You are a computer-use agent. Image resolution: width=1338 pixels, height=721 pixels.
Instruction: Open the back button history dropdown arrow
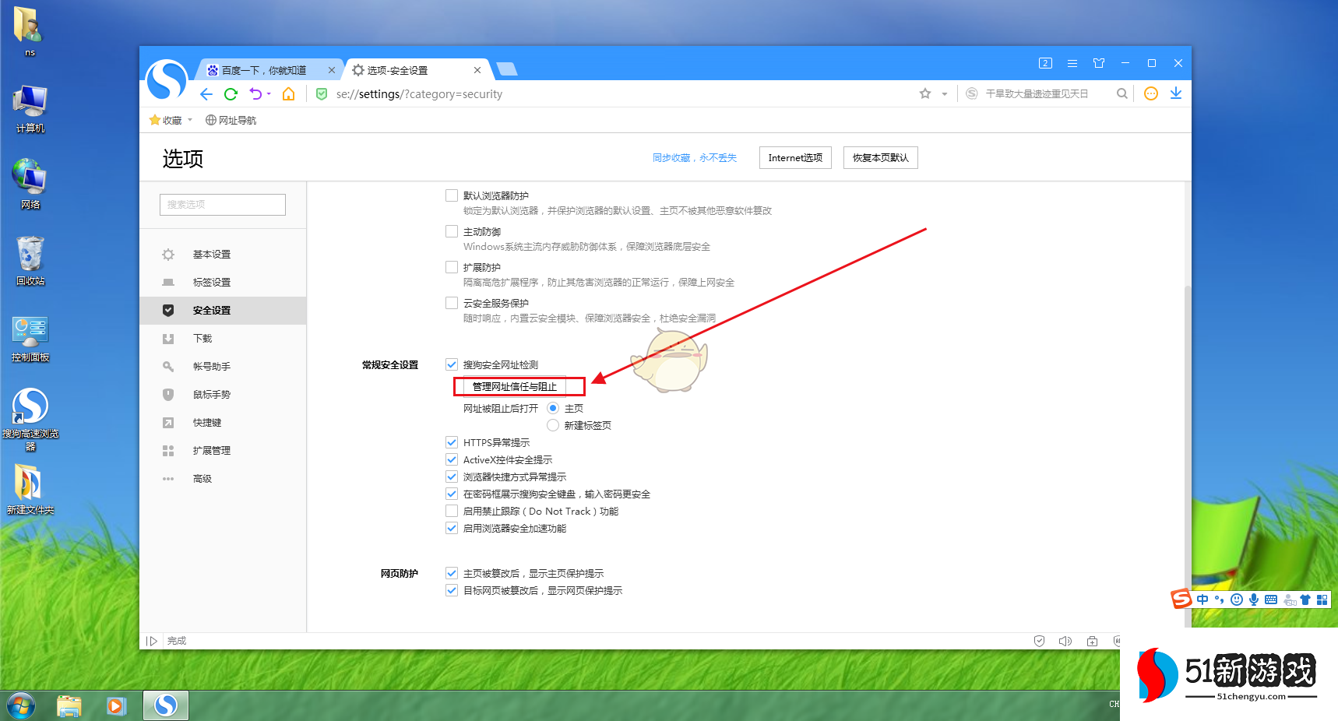point(269,93)
